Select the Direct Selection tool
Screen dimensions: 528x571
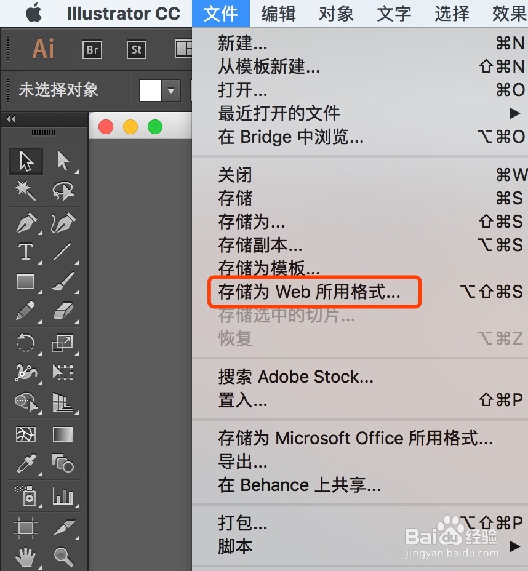tap(63, 161)
